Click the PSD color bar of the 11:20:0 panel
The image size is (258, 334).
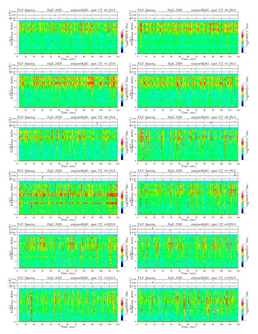click(122, 309)
